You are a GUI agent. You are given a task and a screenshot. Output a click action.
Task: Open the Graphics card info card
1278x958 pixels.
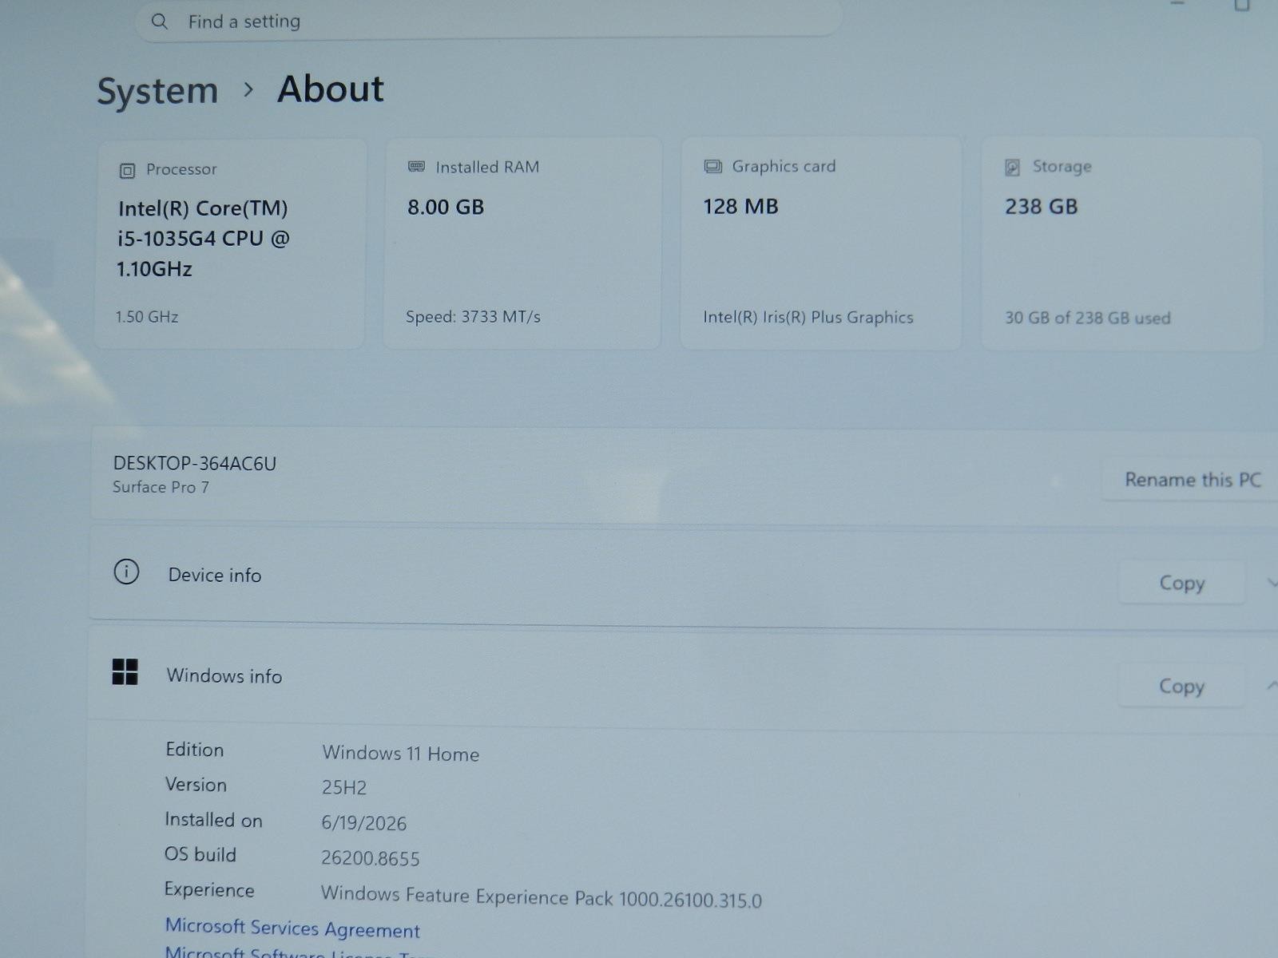pyautogui.click(x=821, y=243)
